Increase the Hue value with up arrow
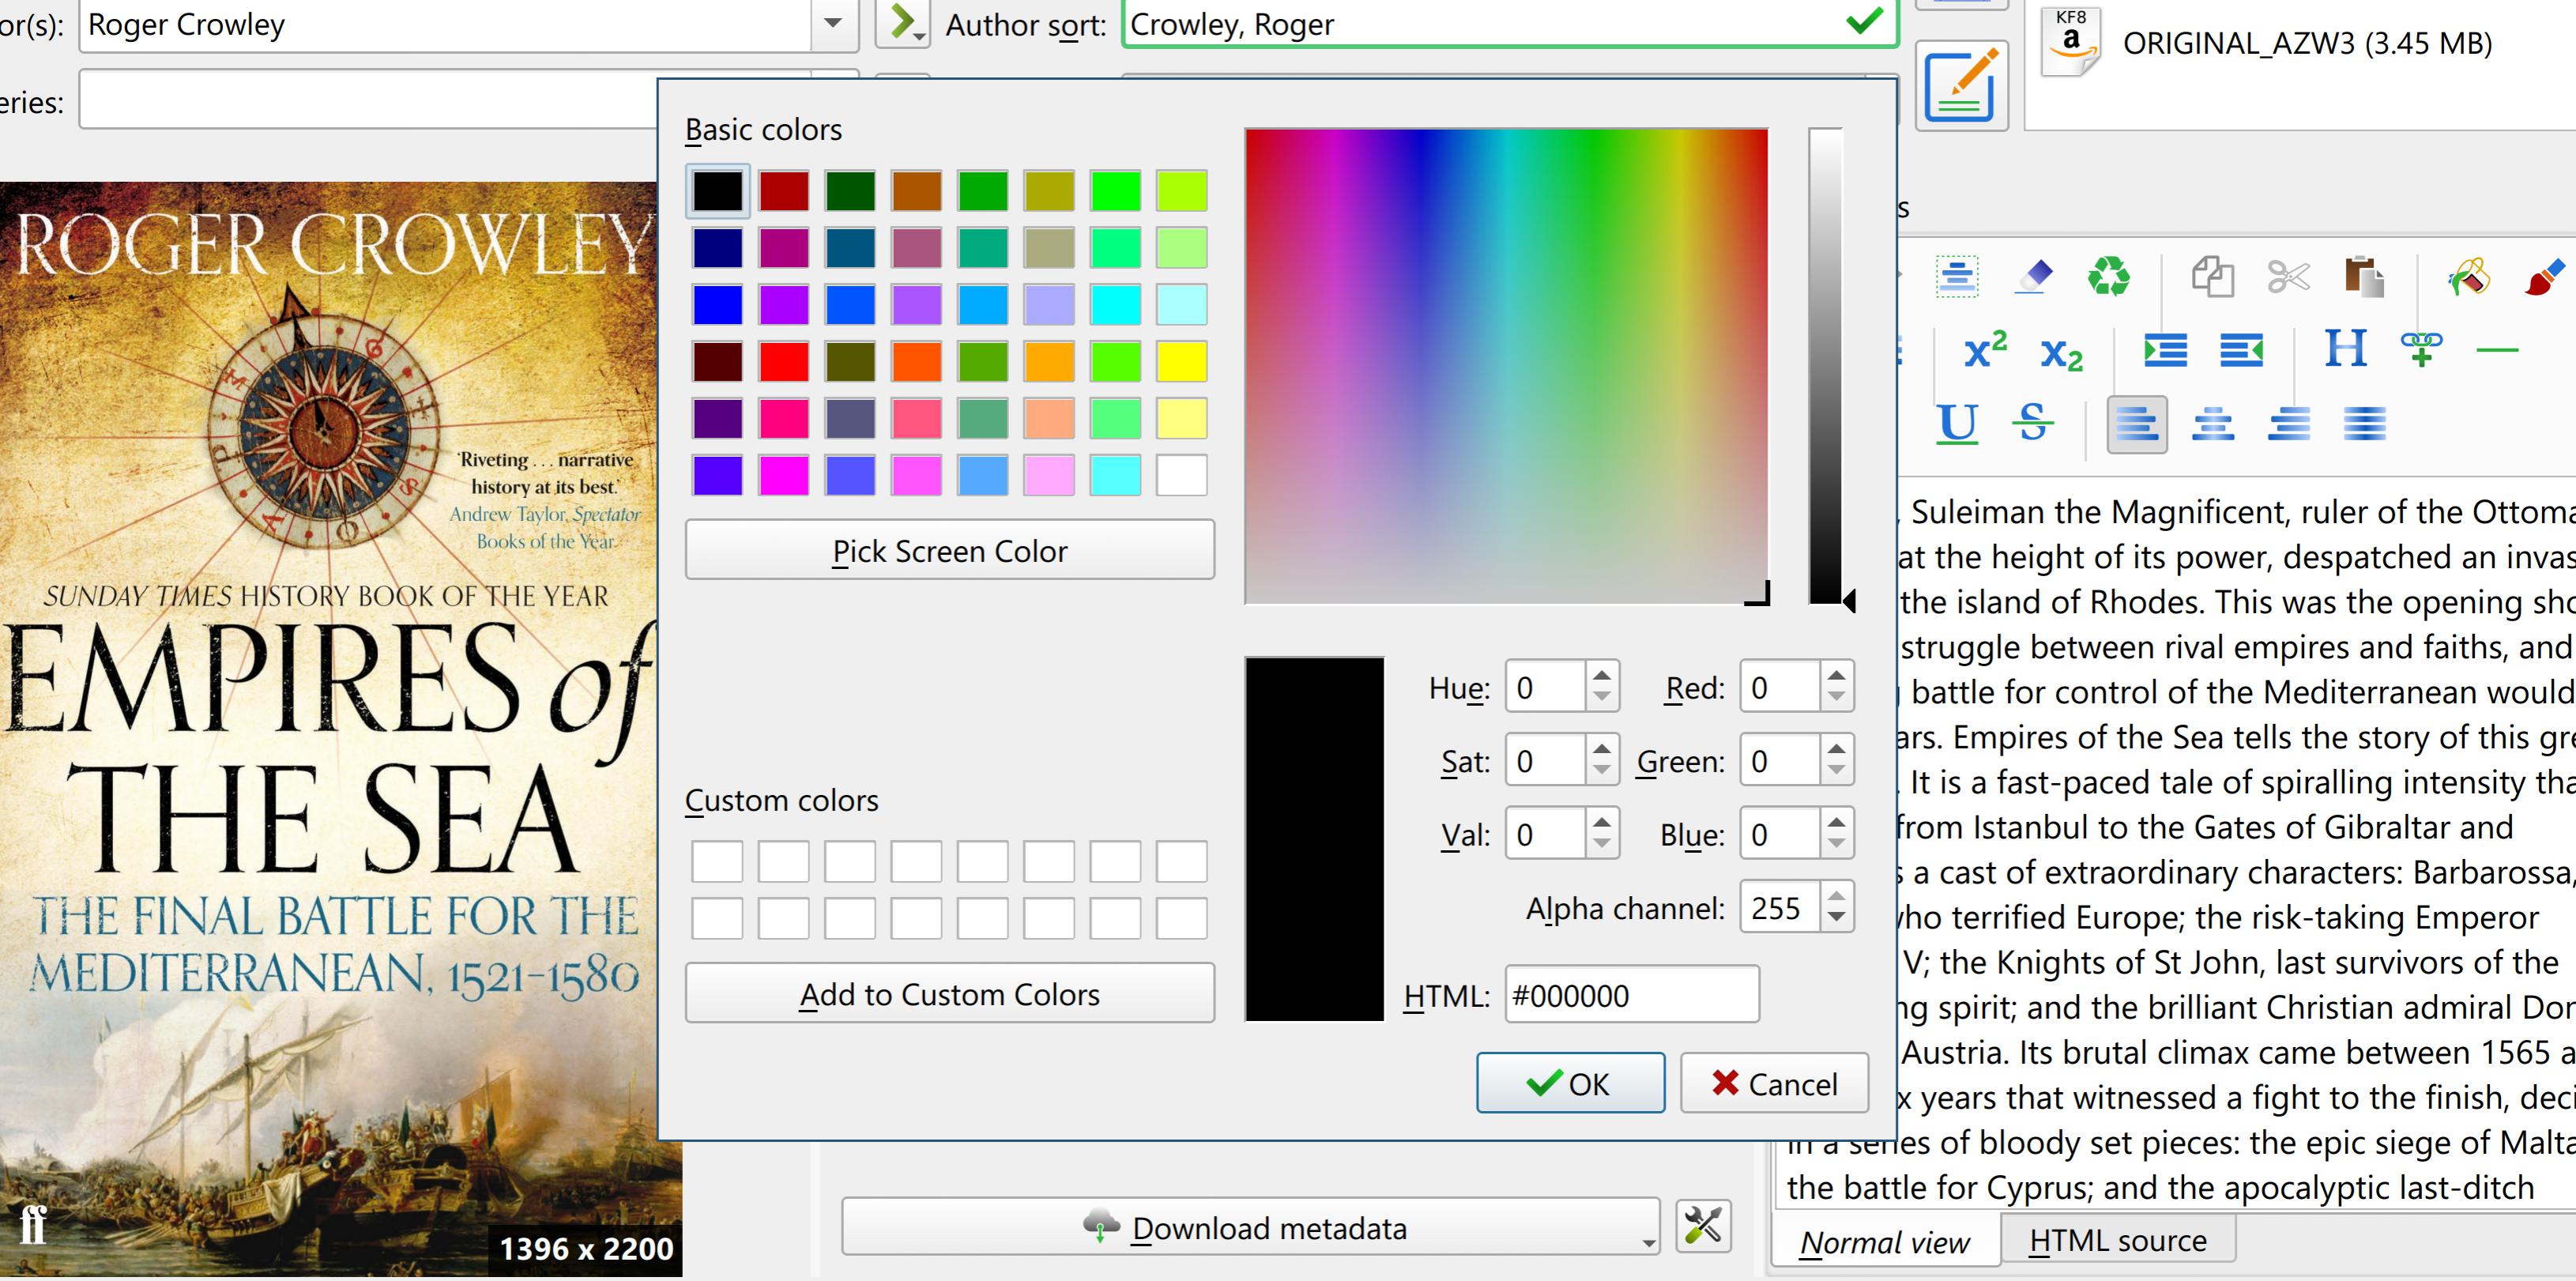 [1602, 674]
